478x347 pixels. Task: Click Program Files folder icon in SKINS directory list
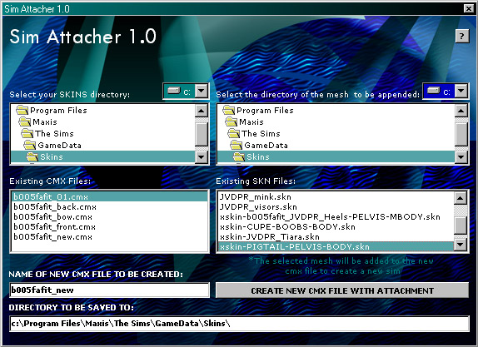22,110
